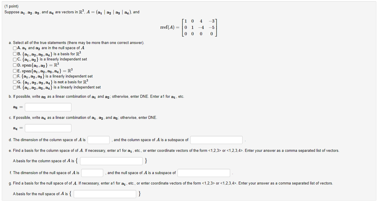Select option C about {a1, a2} linear independence
The image size is (379, 203).
[x=14, y=59]
